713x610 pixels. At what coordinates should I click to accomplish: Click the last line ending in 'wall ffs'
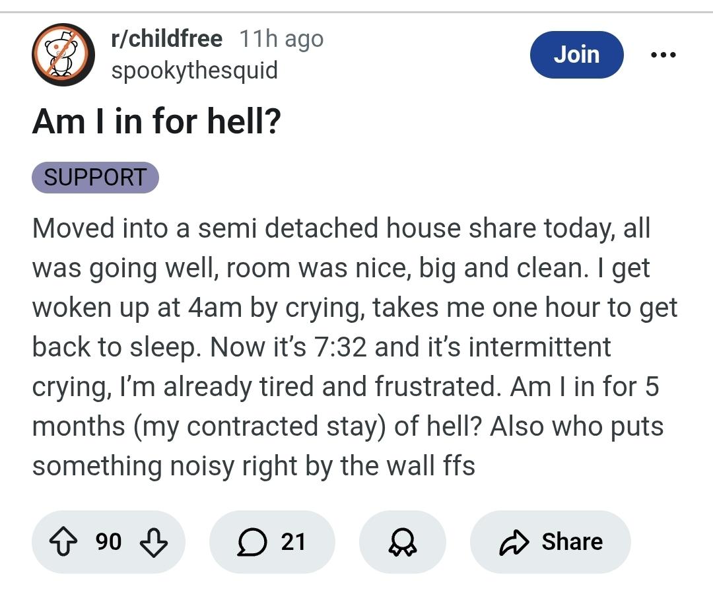click(x=253, y=466)
